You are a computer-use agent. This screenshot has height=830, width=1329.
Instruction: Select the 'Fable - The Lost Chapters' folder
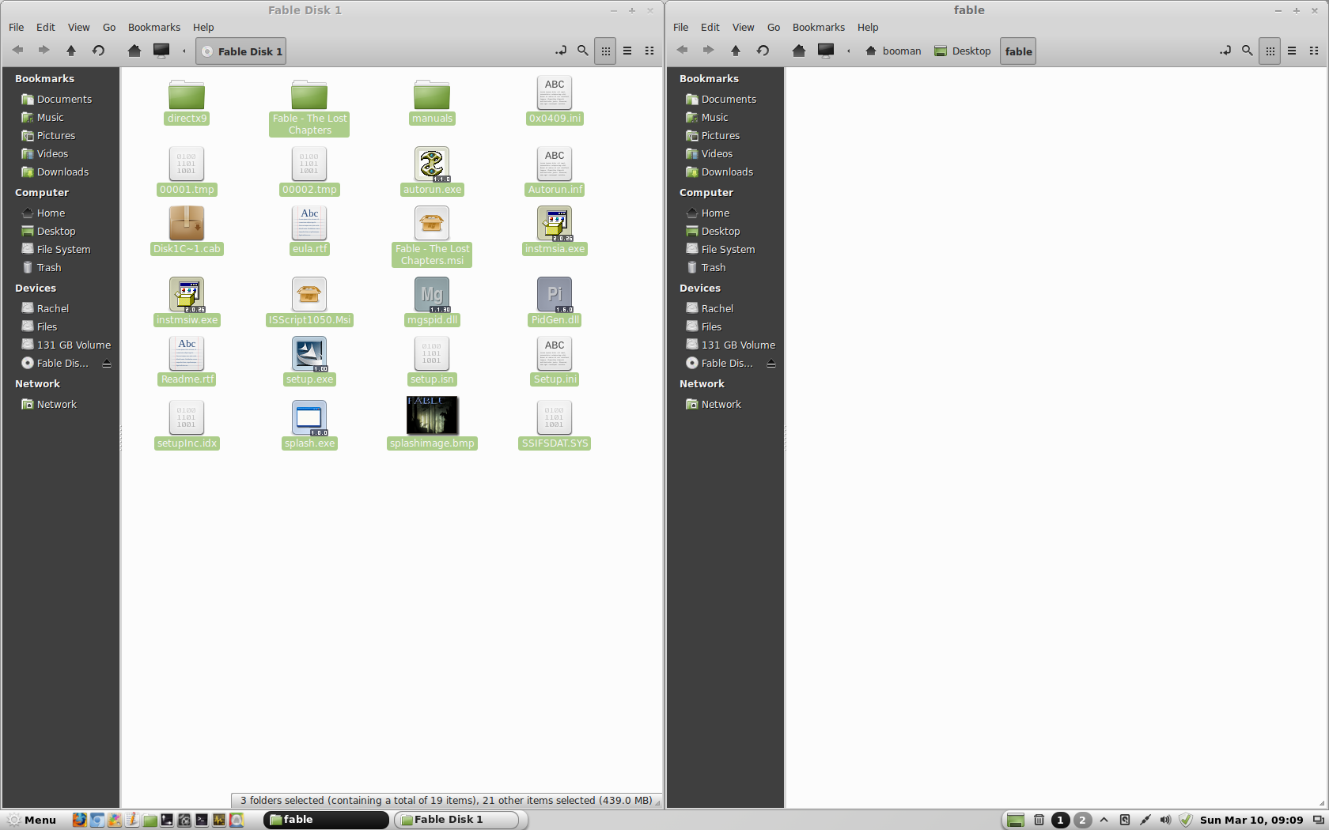(x=309, y=95)
